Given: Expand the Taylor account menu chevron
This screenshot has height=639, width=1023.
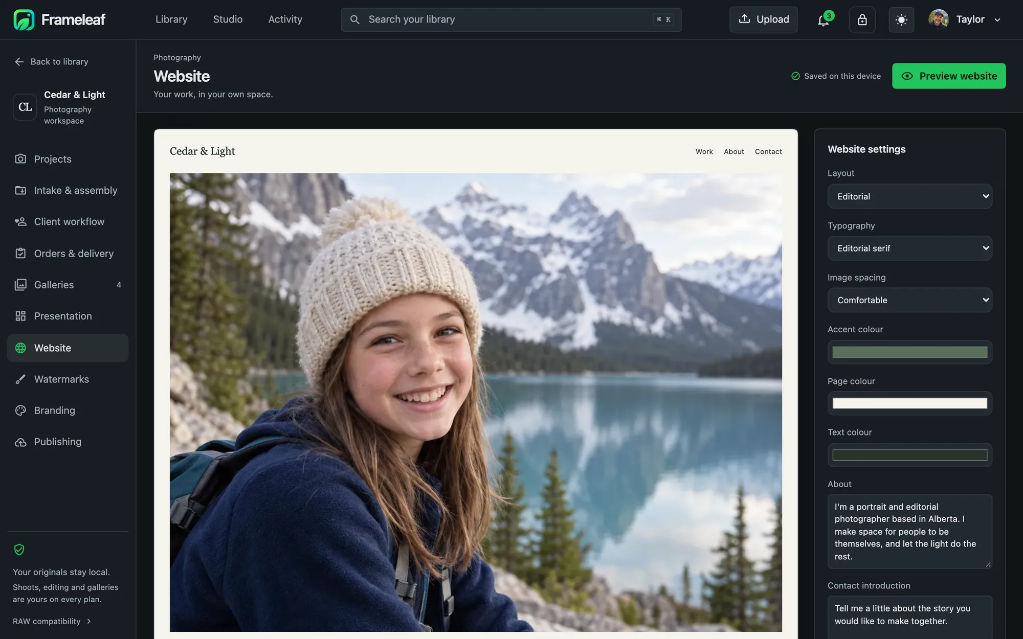Looking at the screenshot, I should pyautogui.click(x=997, y=20).
